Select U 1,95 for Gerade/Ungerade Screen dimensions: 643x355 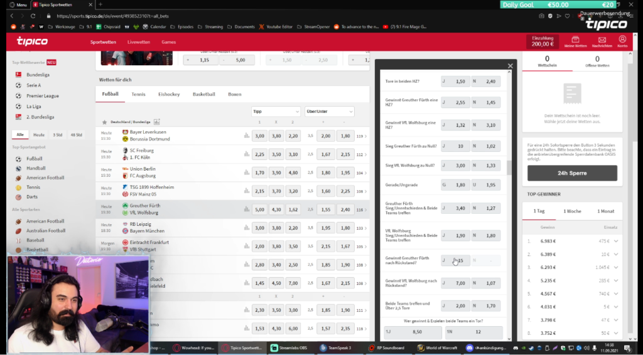pos(485,185)
